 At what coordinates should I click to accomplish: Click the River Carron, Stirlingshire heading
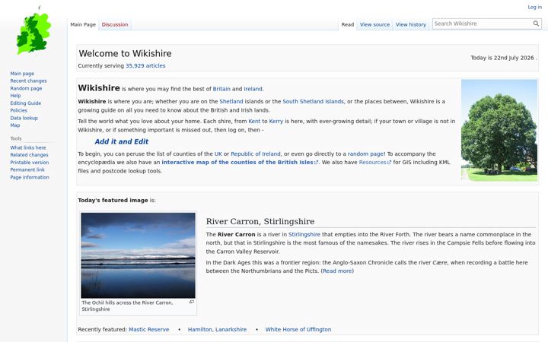pos(260,221)
